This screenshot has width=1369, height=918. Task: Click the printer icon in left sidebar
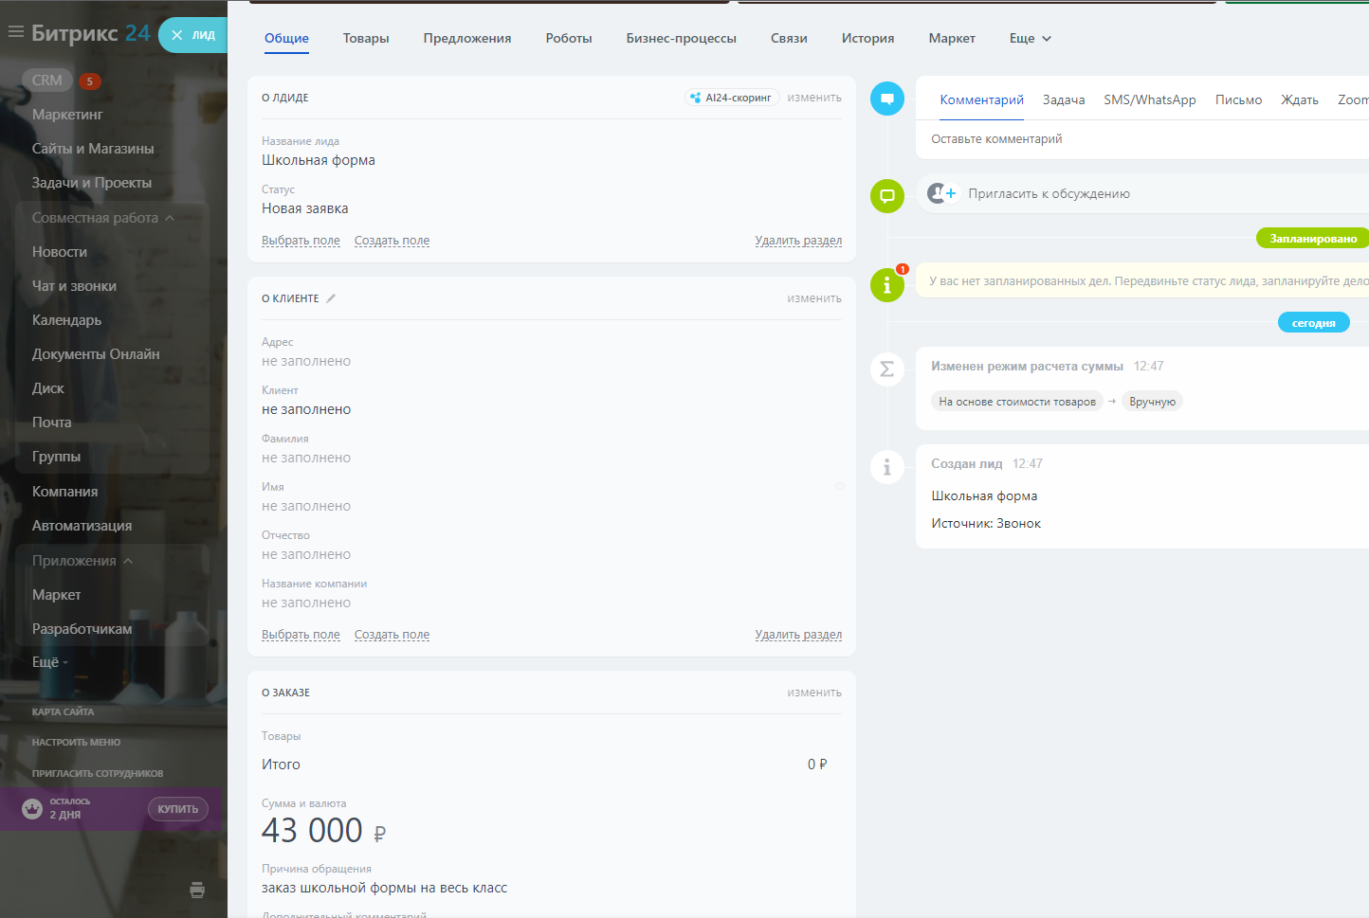click(197, 890)
